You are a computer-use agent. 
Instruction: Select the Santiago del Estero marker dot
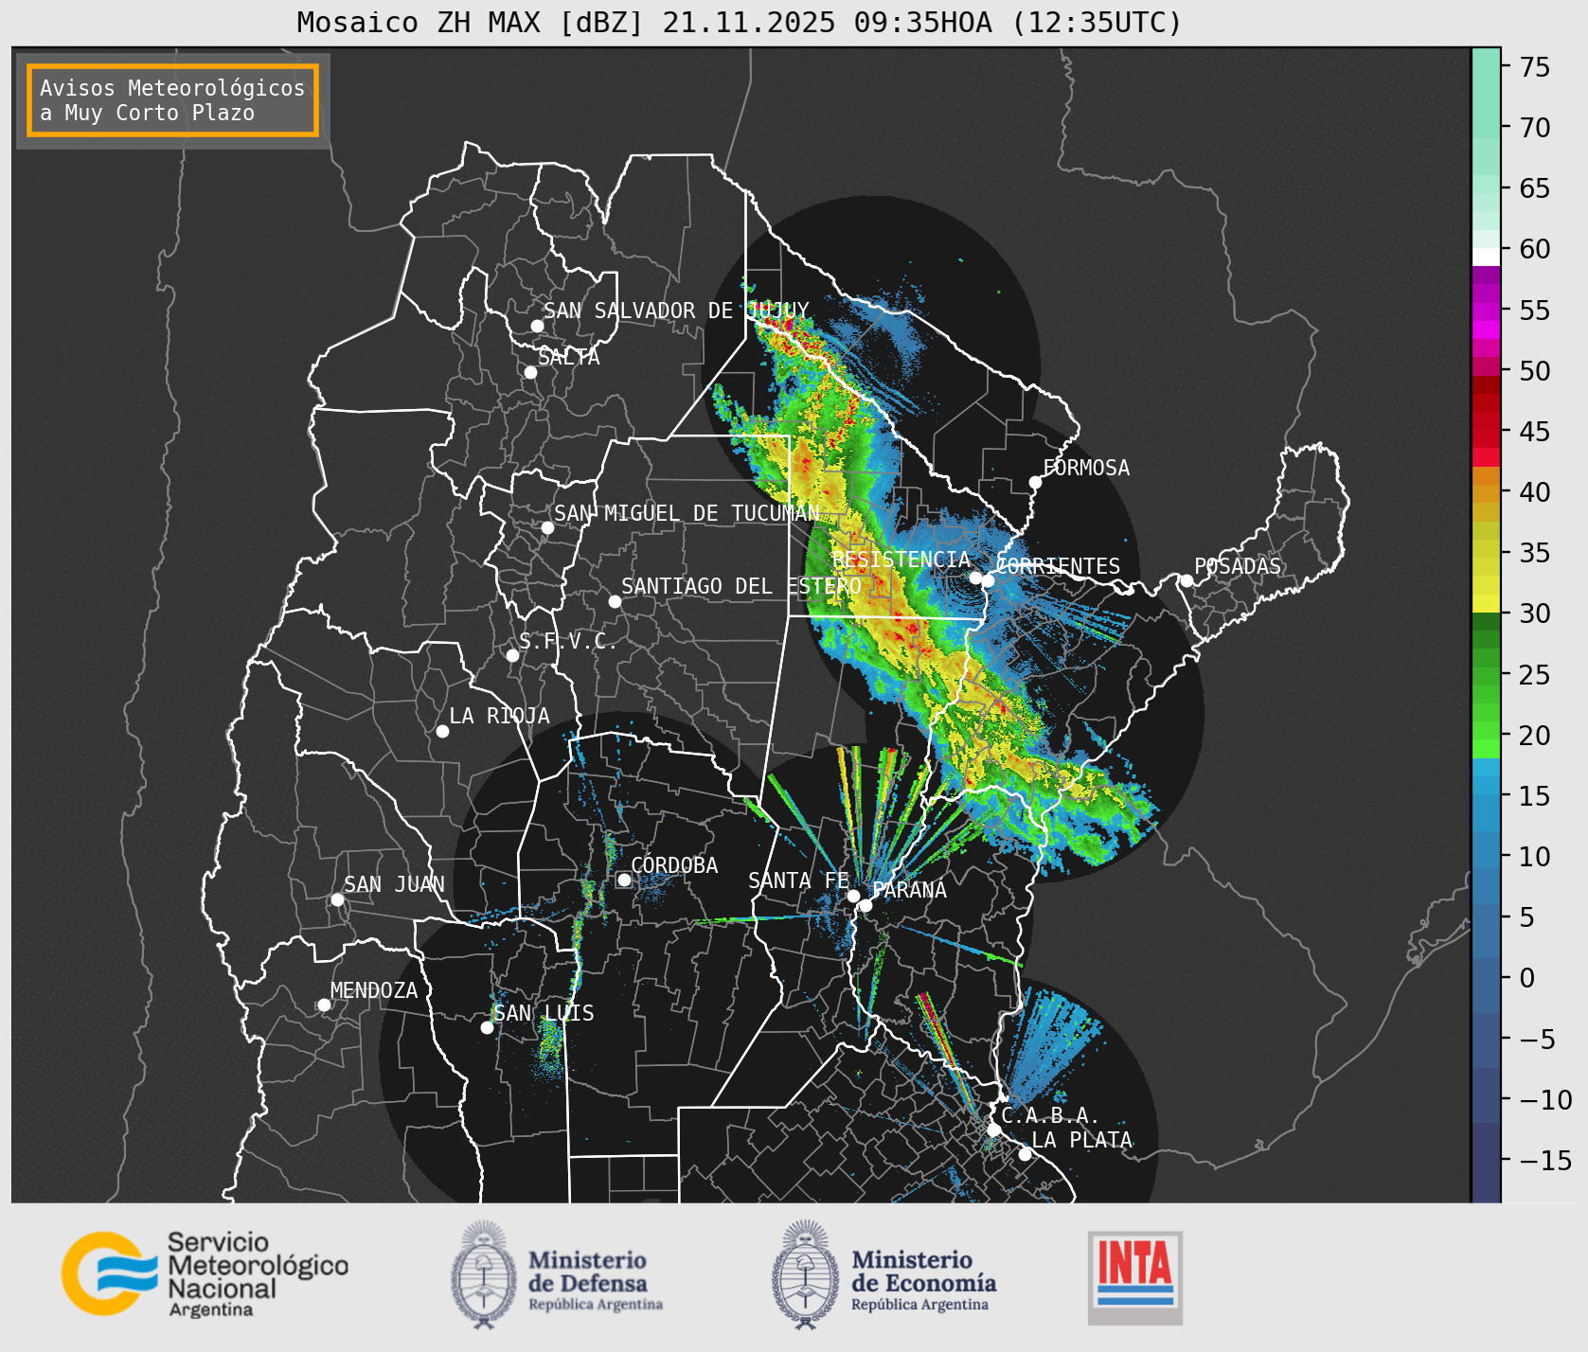coord(615,601)
